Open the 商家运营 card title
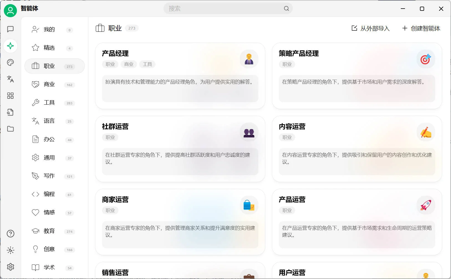451x279 pixels. 115,200
